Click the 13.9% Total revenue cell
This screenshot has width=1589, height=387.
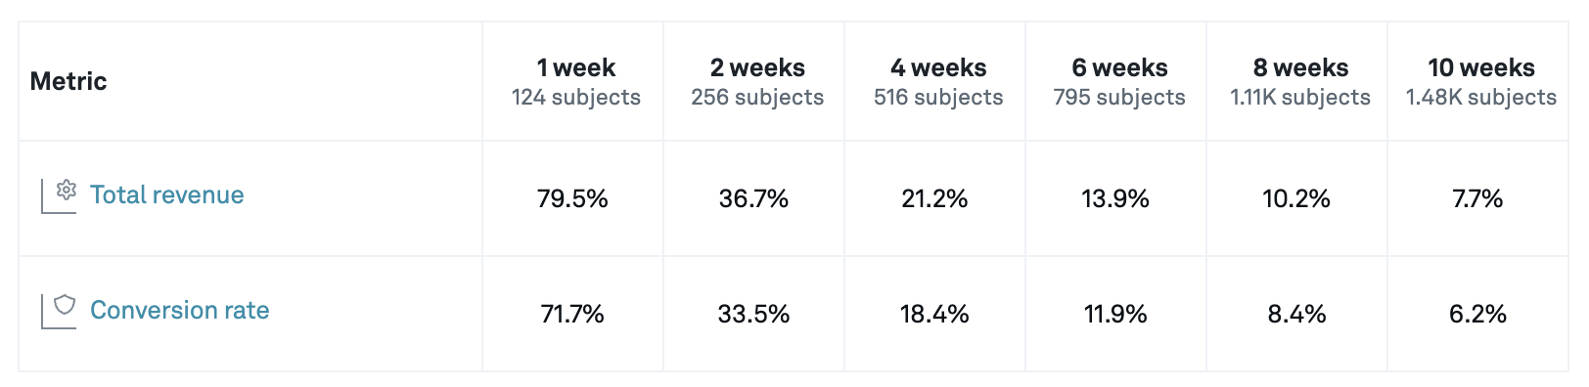[1115, 198]
